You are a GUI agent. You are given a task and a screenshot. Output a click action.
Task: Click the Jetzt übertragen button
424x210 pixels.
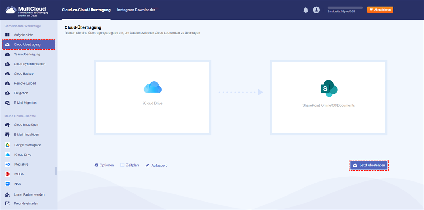point(369,165)
